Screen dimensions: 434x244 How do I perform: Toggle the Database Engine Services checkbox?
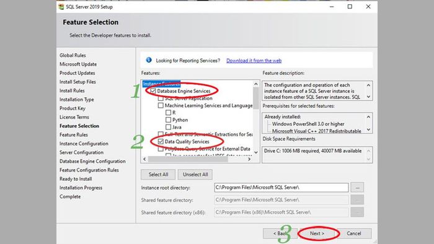(153, 91)
